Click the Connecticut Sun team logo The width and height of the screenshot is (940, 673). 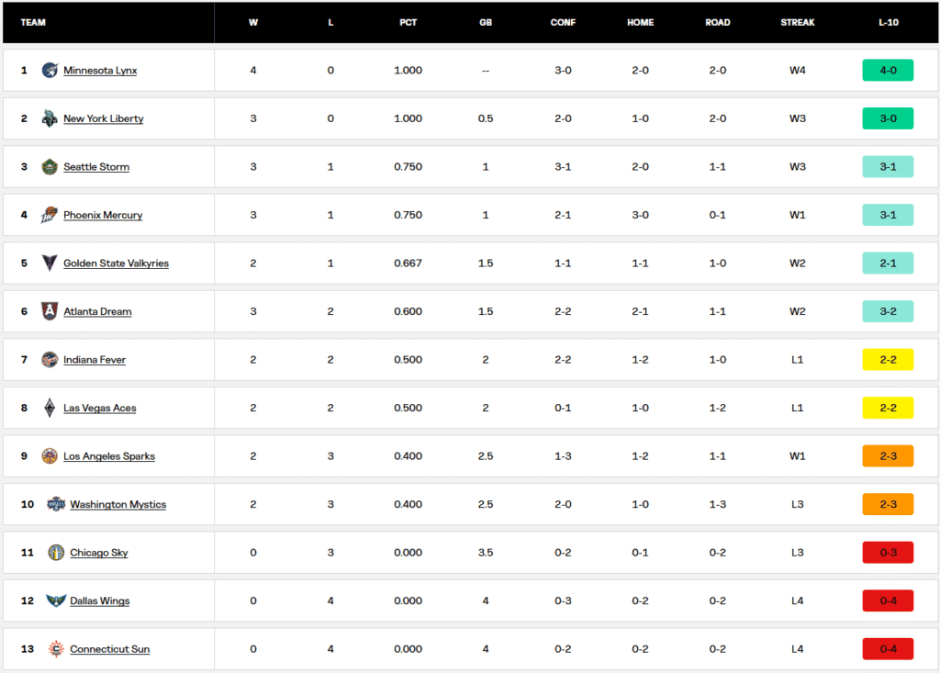[56, 649]
